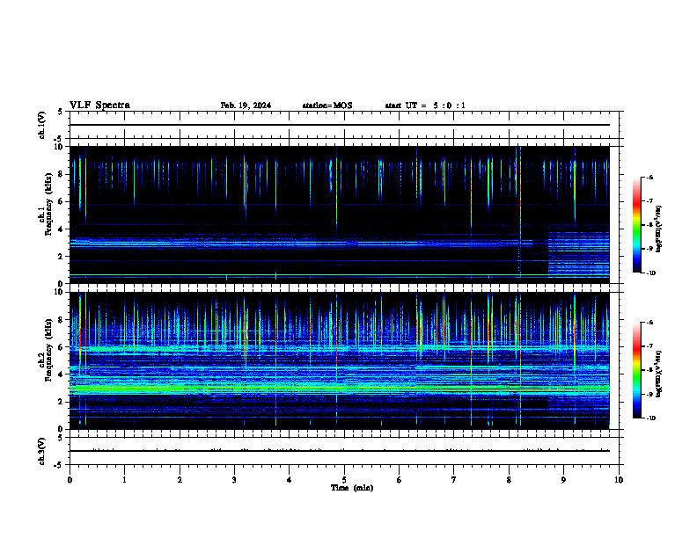
Task: Click the ch.1 PSD color scale bar
Action: [637, 225]
